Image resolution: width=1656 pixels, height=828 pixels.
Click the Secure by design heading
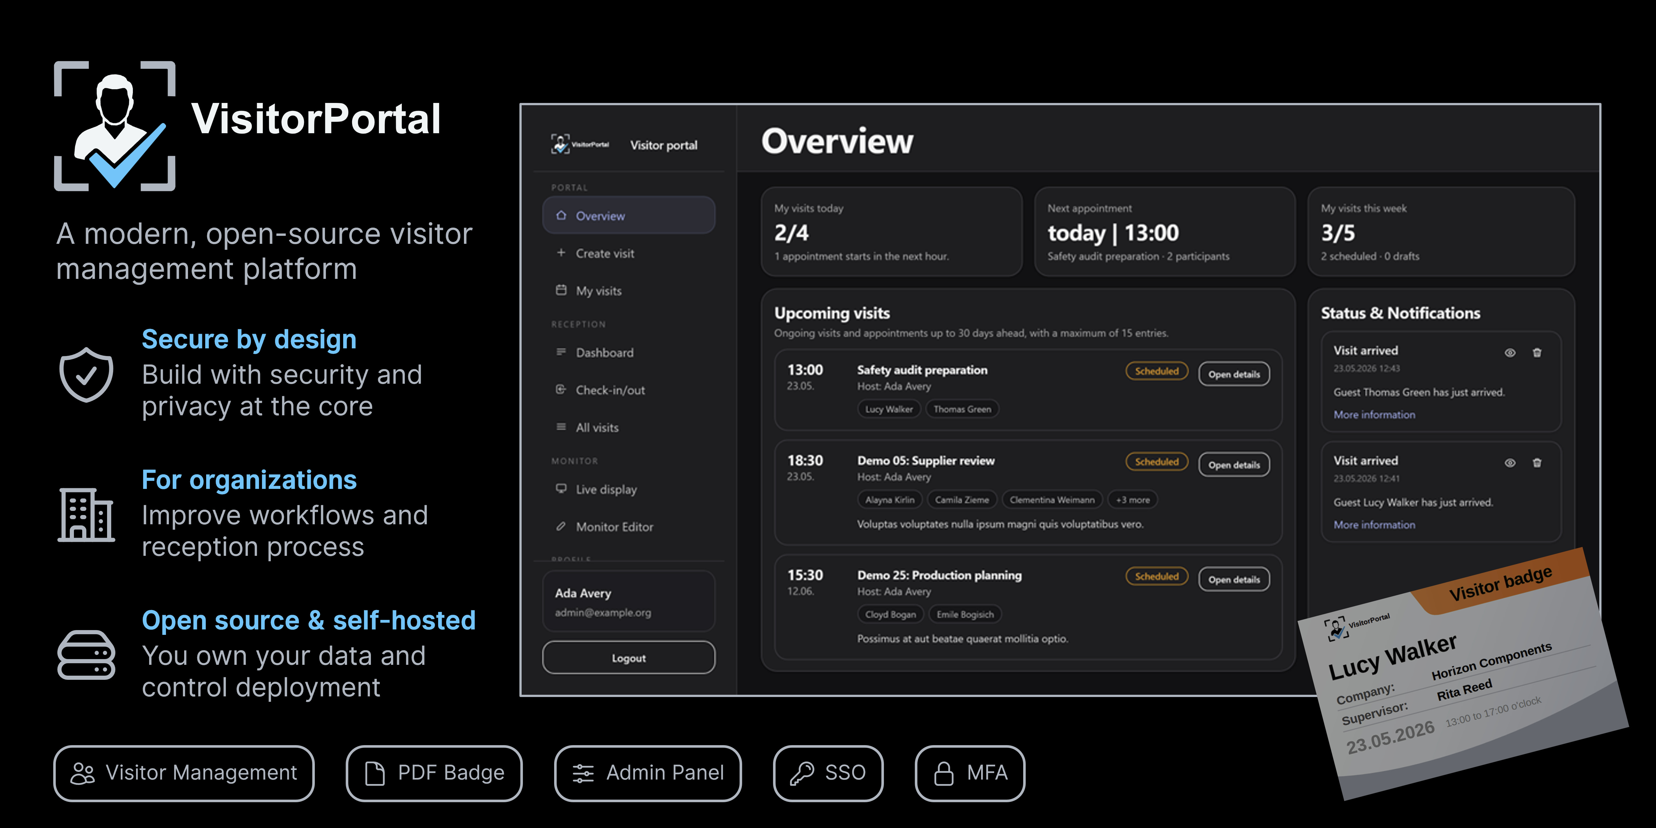pos(249,339)
